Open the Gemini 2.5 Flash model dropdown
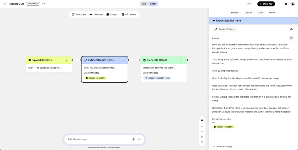Viewport: 298px width, 150px height. click(x=225, y=29)
